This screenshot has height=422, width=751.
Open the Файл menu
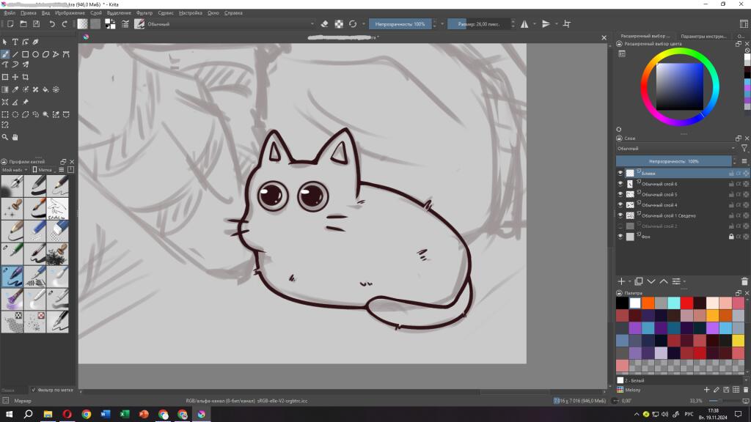pos(10,13)
